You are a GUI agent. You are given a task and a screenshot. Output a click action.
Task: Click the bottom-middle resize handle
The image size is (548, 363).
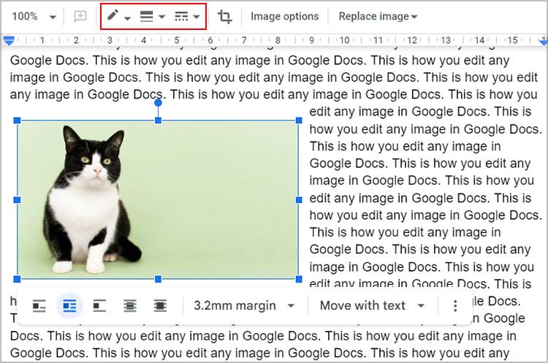coord(158,279)
